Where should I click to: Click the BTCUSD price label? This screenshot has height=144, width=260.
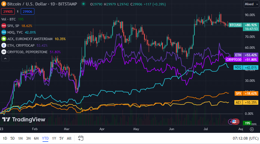click(x=235, y=25)
